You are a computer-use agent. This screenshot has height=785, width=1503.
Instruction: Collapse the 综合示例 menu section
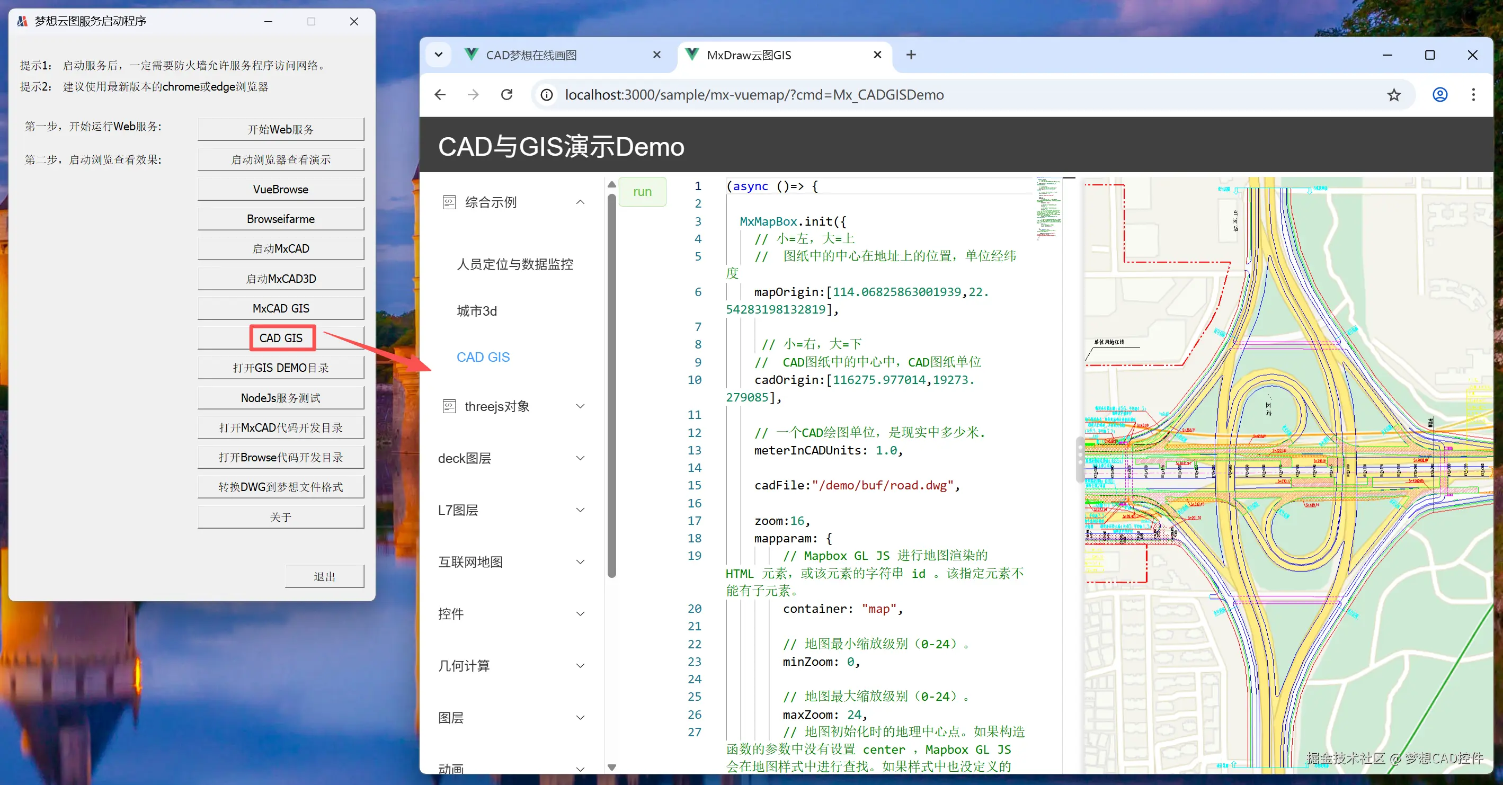(x=580, y=202)
